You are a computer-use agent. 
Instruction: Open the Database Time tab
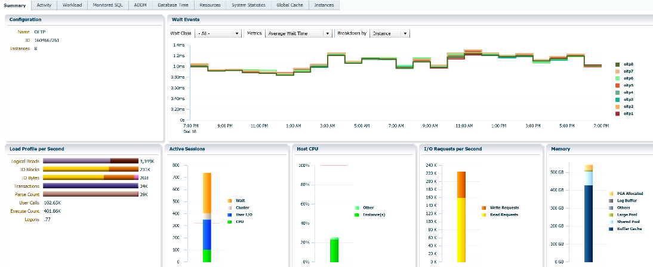point(173,5)
